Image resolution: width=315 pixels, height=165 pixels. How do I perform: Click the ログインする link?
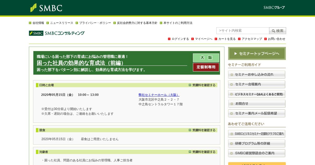180,39
